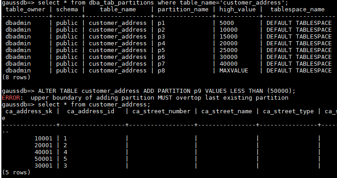Click the (8 rows) result count

pos(16,77)
